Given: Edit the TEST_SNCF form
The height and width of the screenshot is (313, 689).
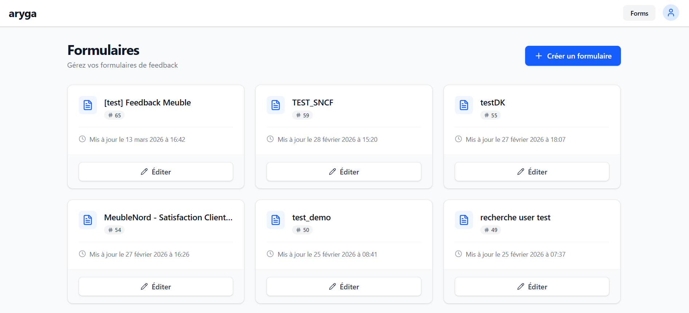Looking at the screenshot, I should point(344,172).
